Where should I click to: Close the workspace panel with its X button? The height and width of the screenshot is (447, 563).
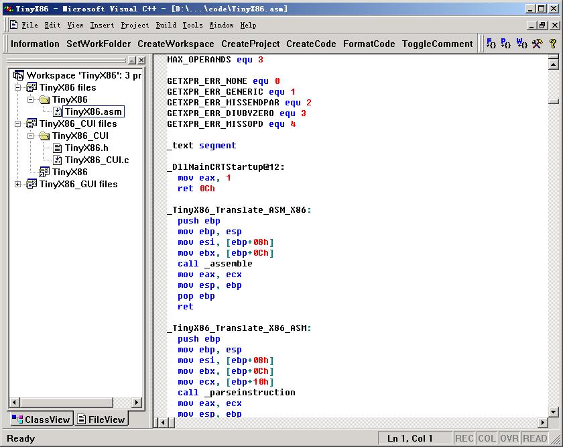point(142,60)
